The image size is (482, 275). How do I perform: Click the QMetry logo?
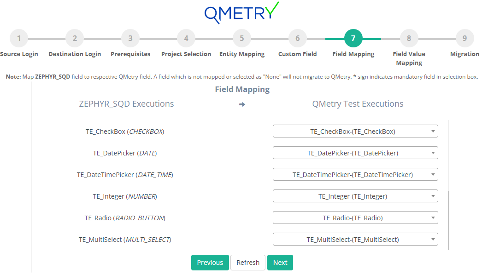[x=241, y=13]
